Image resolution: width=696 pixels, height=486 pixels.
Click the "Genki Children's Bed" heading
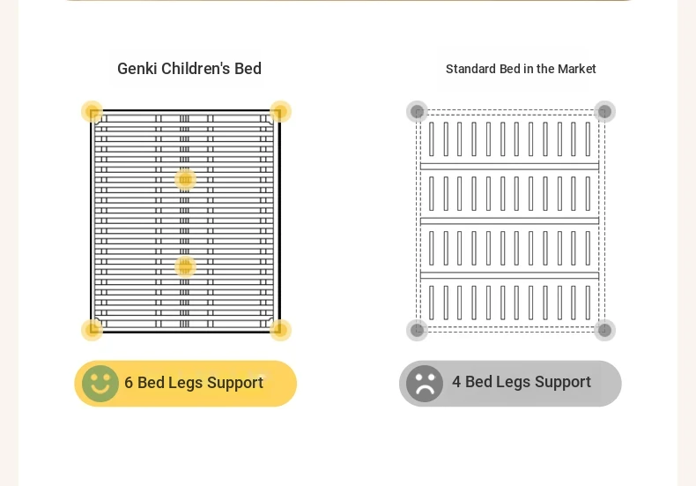tap(189, 69)
